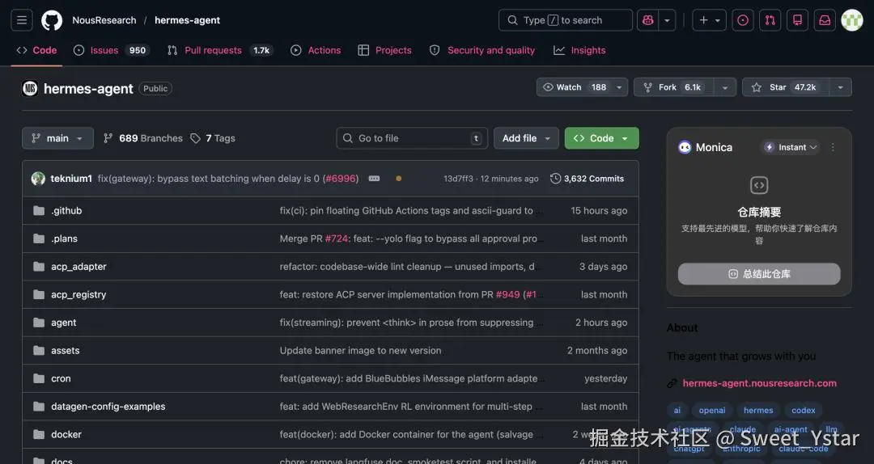
Task: Expand the Fork options dropdown arrow
Action: click(724, 87)
